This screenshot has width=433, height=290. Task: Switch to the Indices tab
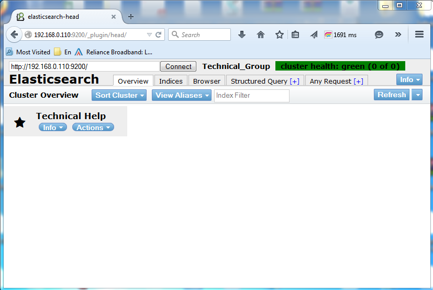pos(171,81)
